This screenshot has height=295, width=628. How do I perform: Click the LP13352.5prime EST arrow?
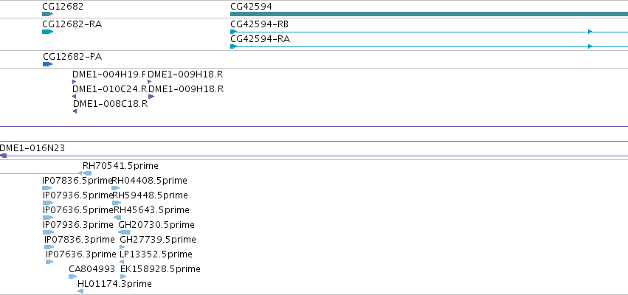coord(122,262)
